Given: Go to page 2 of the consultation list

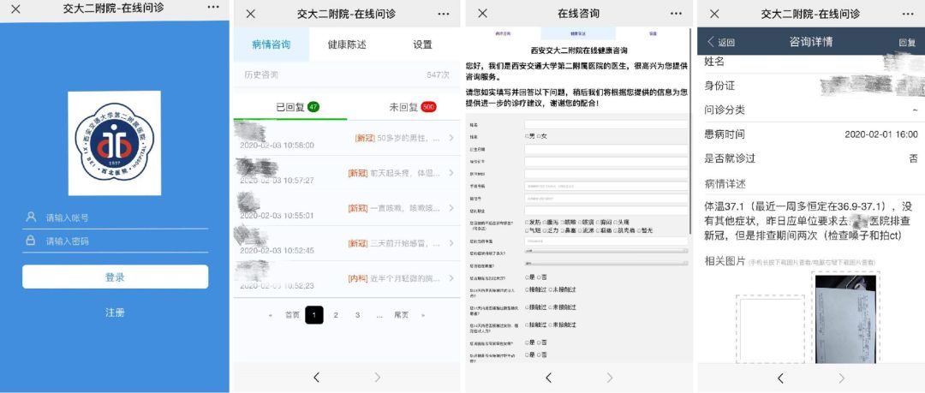Looking at the screenshot, I should (x=336, y=315).
